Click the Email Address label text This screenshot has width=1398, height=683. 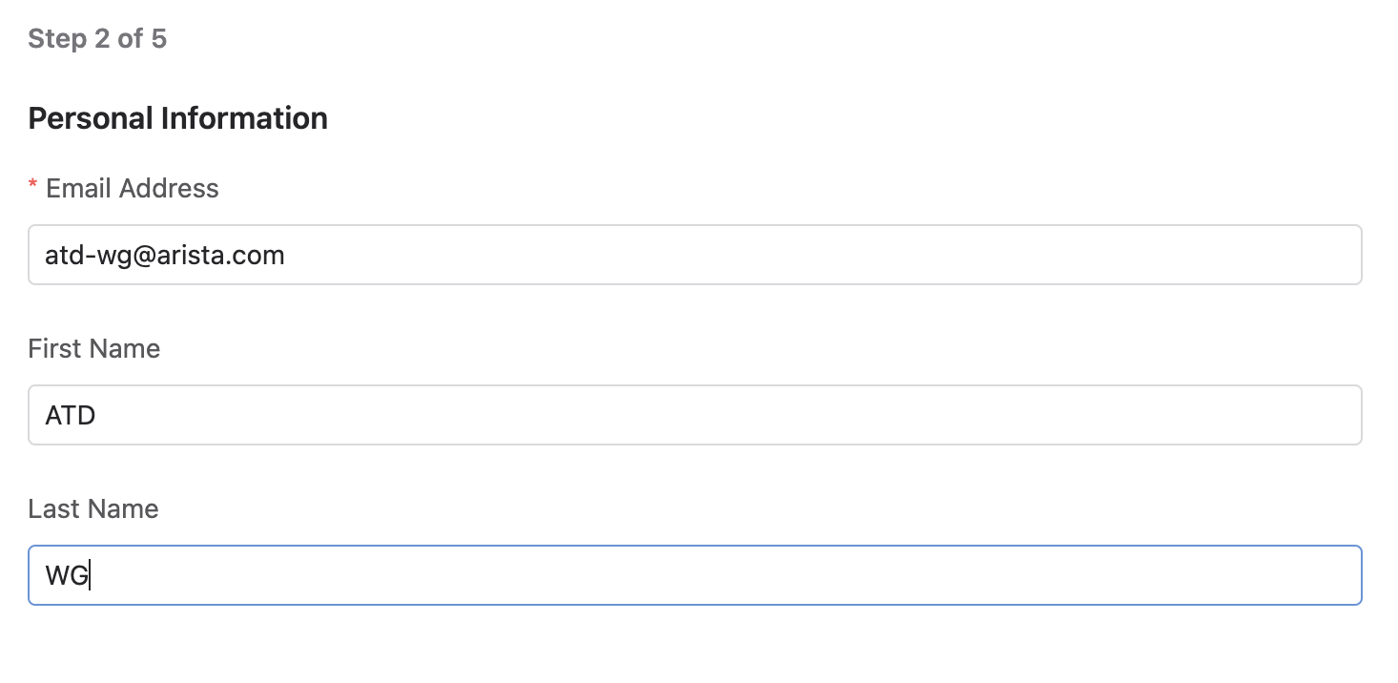[133, 189]
